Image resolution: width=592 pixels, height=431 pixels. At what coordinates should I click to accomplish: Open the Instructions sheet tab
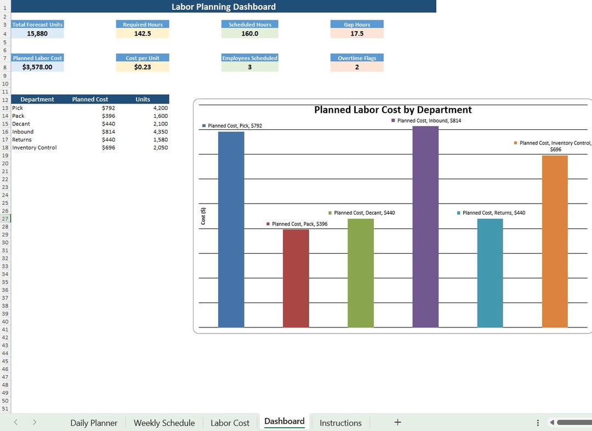pos(340,423)
